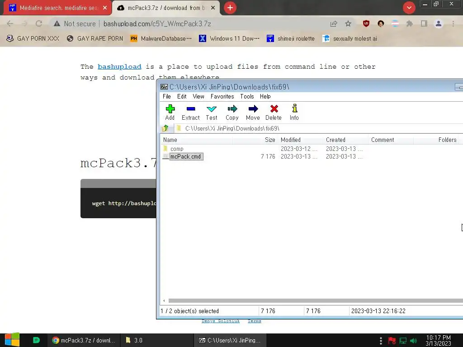Click the Terms footer link
Viewport: 463px width, 347px height.
click(254, 321)
